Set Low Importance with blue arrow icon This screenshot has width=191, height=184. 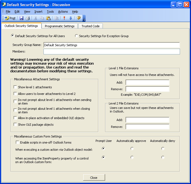(70, 18)
